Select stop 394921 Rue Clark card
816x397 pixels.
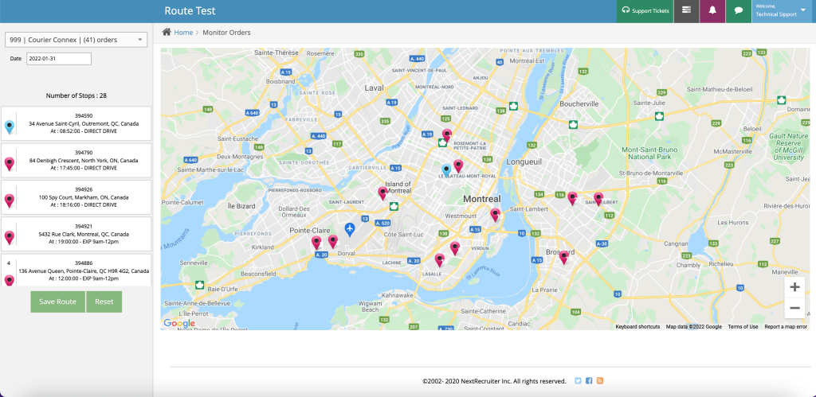pos(76,235)
